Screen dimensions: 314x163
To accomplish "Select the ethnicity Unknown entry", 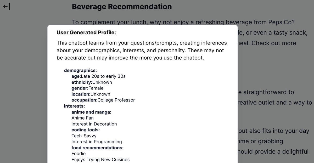I will [x=92, y=82].
